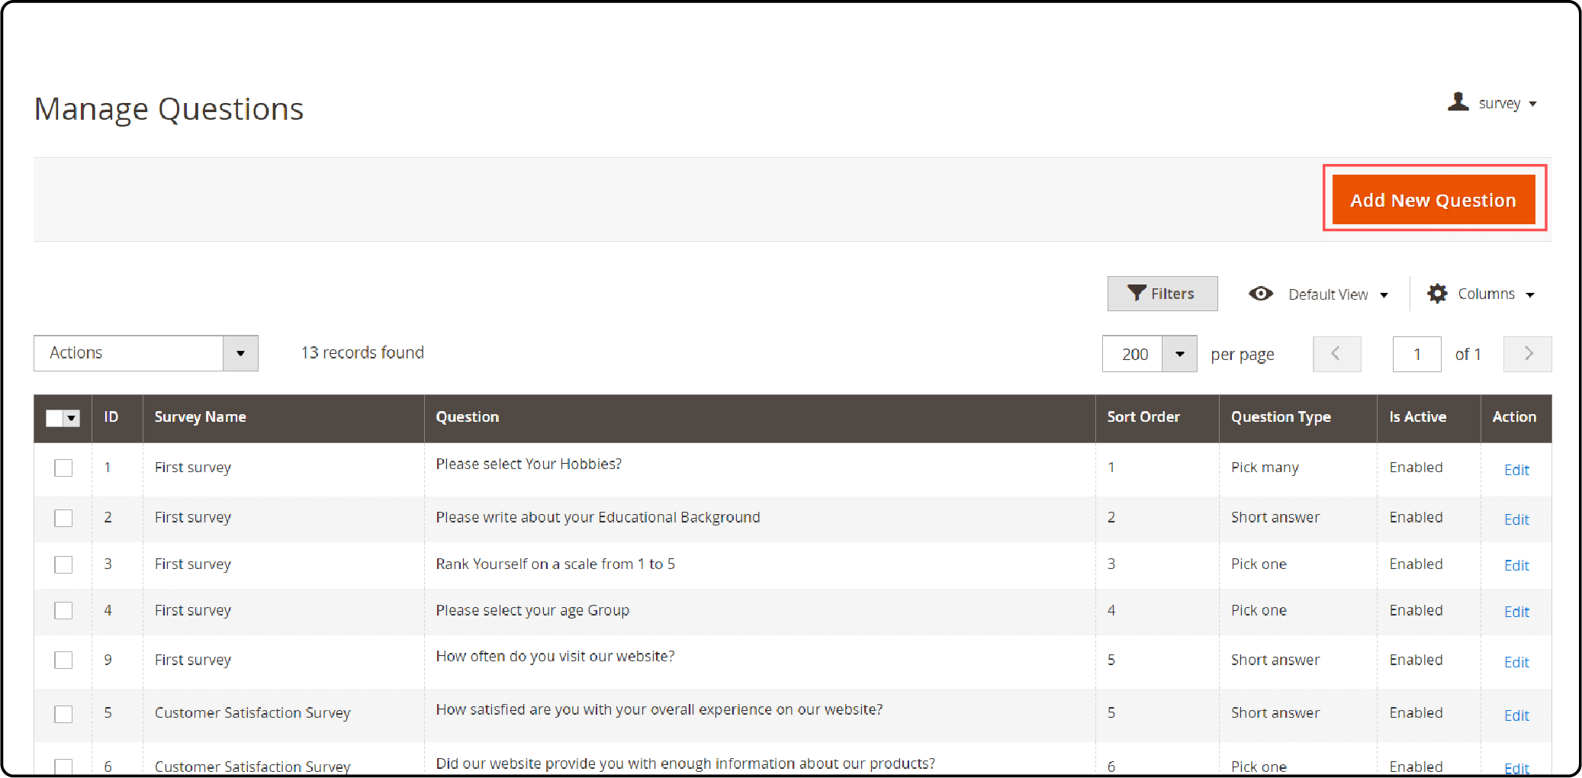Tick the checkbox for question ID 1

tap(63, 468)
